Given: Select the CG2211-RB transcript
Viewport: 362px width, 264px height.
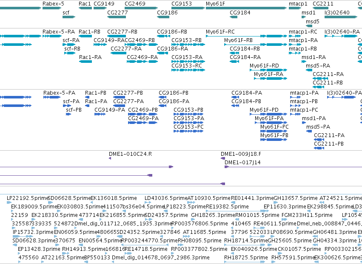Looking at the screenshot, I should [318, 87].
